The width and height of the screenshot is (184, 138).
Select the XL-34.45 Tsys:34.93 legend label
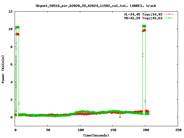[x=143, y=14]
